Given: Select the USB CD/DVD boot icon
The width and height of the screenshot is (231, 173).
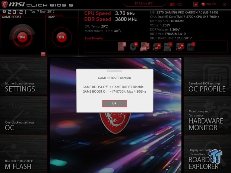Looking at the screenshot, I should (x=156, y=47).
